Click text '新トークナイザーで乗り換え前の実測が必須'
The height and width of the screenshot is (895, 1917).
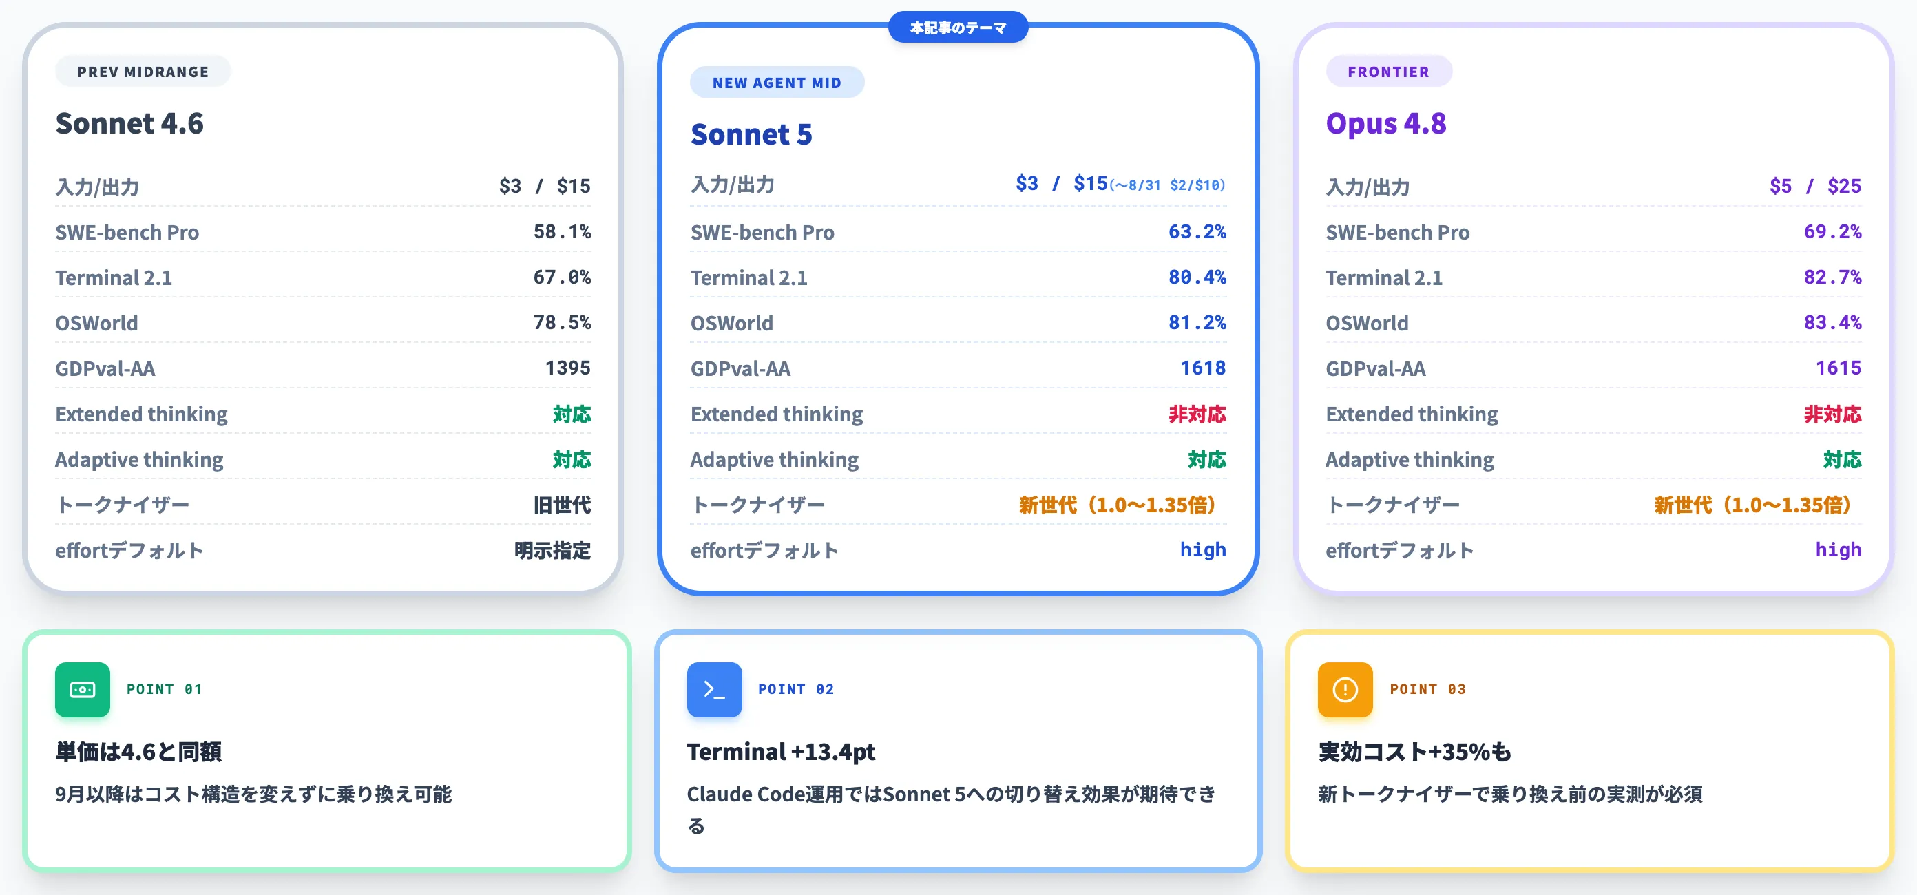[1510, 794]
